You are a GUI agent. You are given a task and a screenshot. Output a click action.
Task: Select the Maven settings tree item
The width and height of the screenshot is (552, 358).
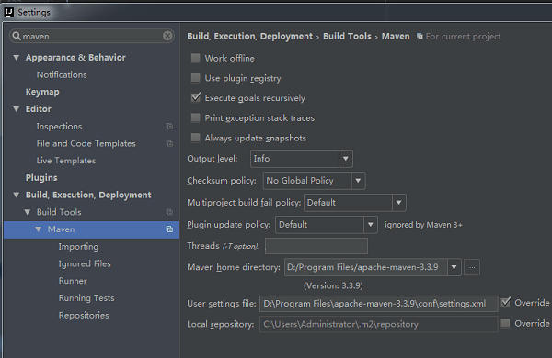click(x=91, y=229)
